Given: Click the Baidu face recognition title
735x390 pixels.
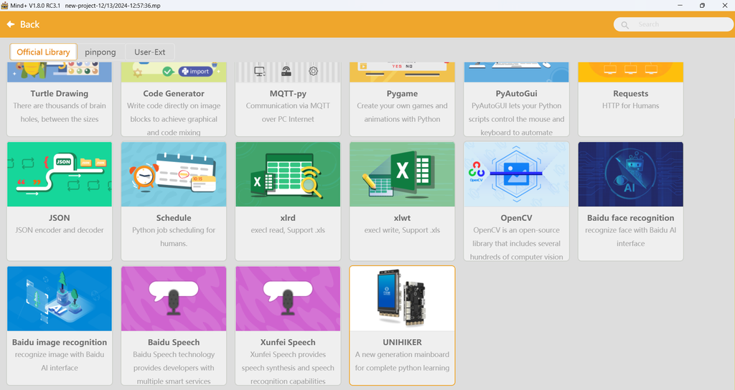Looking at the screenshot, I should (630, 218).
